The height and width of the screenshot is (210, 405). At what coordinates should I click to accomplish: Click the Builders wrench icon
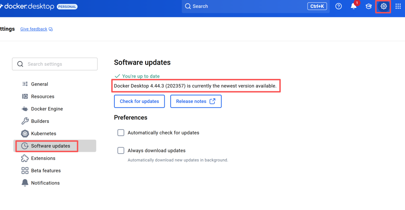tap(25, 121)
